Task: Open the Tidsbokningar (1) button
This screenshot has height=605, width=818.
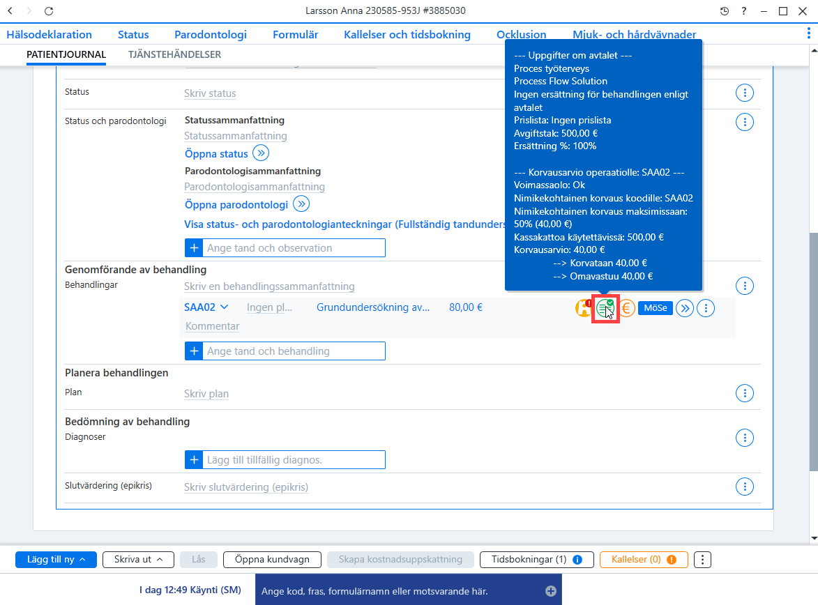Action: coord(536,560)
